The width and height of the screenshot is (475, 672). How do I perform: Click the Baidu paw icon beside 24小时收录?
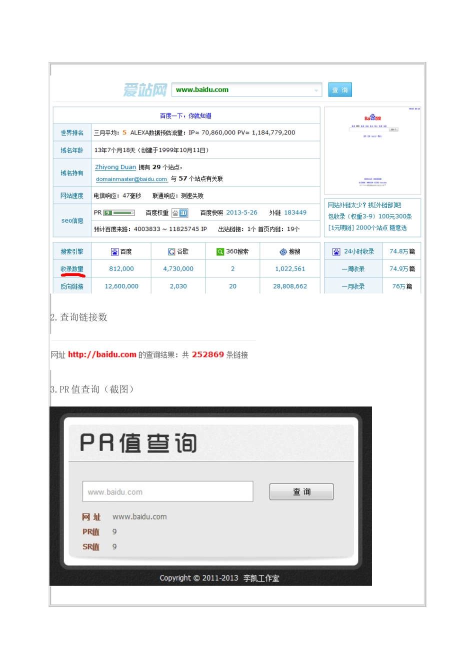(336, 251)
